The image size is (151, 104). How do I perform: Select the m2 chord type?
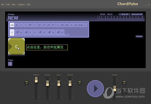pyautogui.click(x=76, y=25)
